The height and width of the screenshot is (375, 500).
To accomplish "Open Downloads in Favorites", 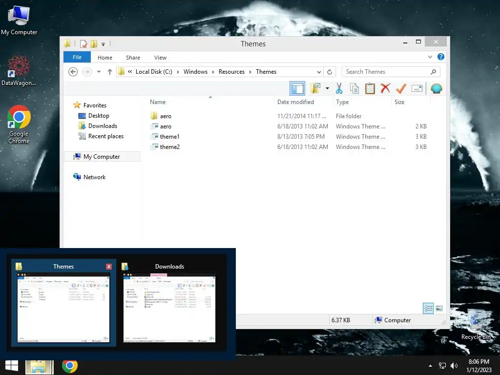I will pyautogui.click(x=103, y=126).
